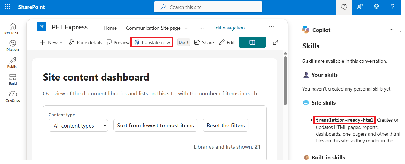Click the scrollbar up arrow

click(285, 53)
